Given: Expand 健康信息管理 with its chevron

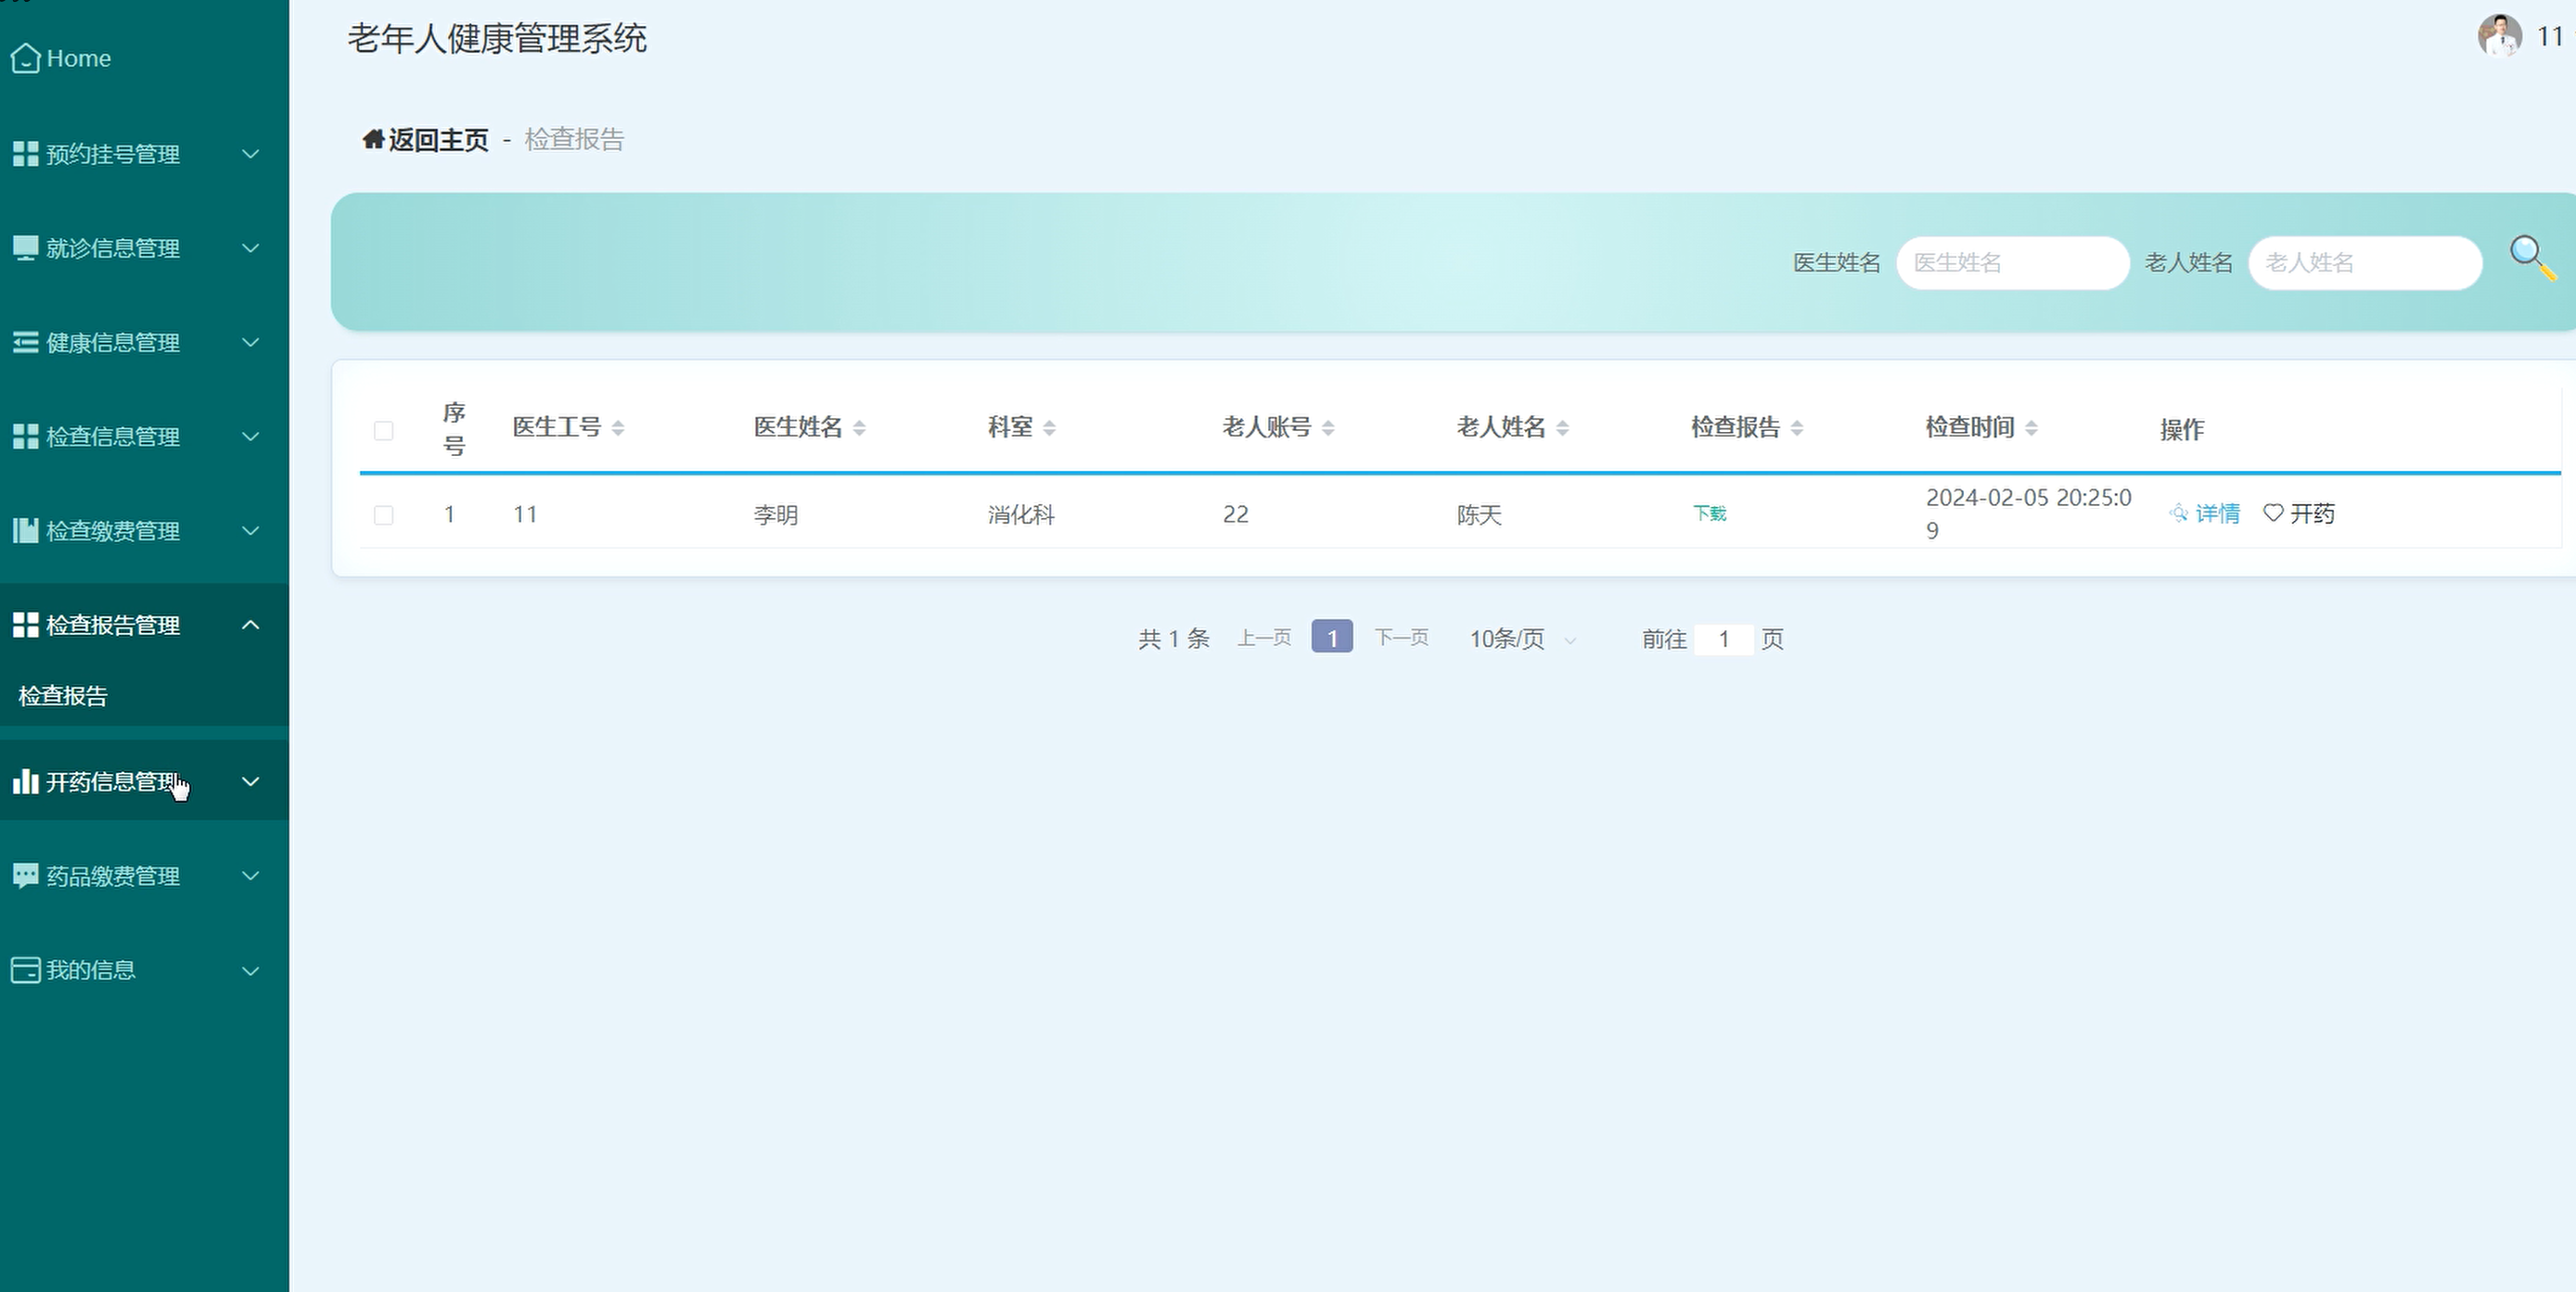Looking at the screenshot, I should click(x=251, y=343).
